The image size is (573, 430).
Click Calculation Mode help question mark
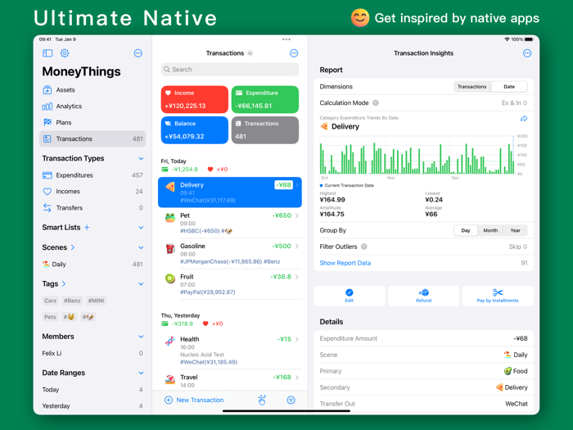pyautogui.click(x=375, y=103)
